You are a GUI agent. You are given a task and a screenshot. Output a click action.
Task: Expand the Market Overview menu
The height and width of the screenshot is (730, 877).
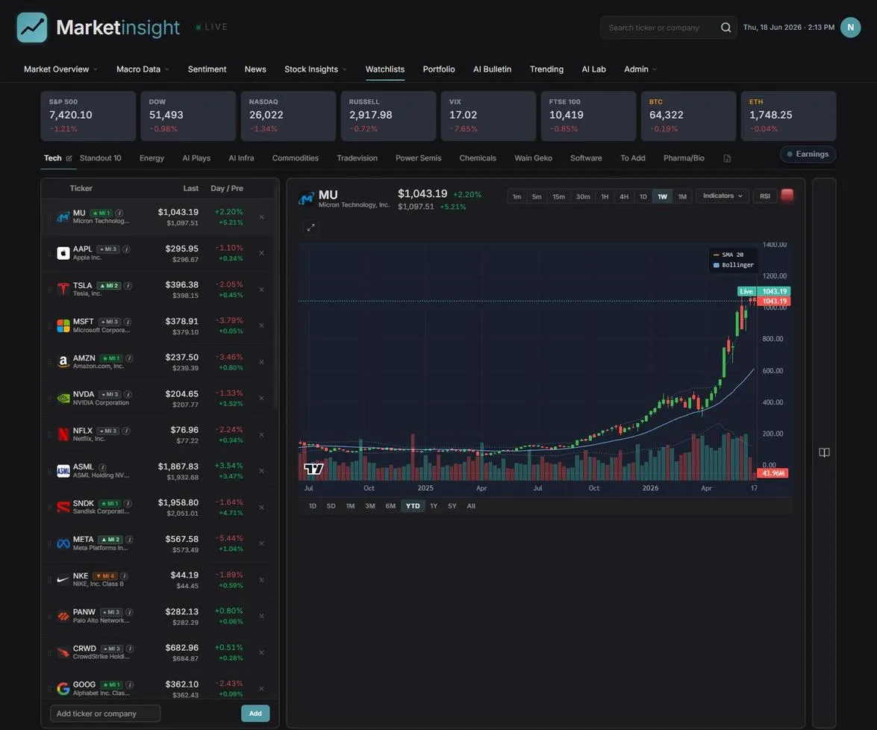(x=61, y=69)
